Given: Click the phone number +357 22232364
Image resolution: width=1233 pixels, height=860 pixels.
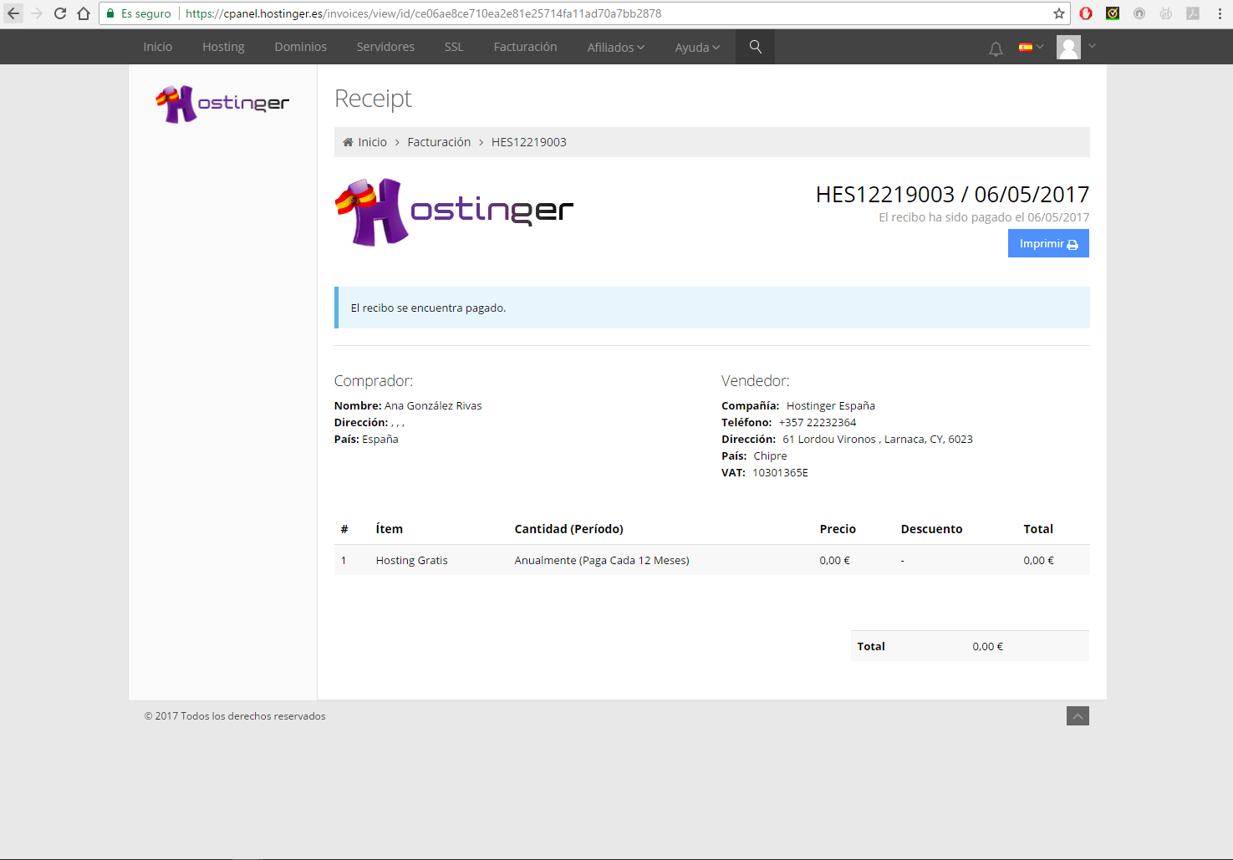Looking at the screenshot, I should [818, 422].
